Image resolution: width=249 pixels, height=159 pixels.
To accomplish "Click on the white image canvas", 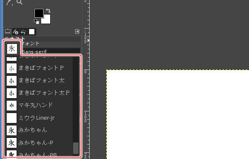I will point(178,114).
